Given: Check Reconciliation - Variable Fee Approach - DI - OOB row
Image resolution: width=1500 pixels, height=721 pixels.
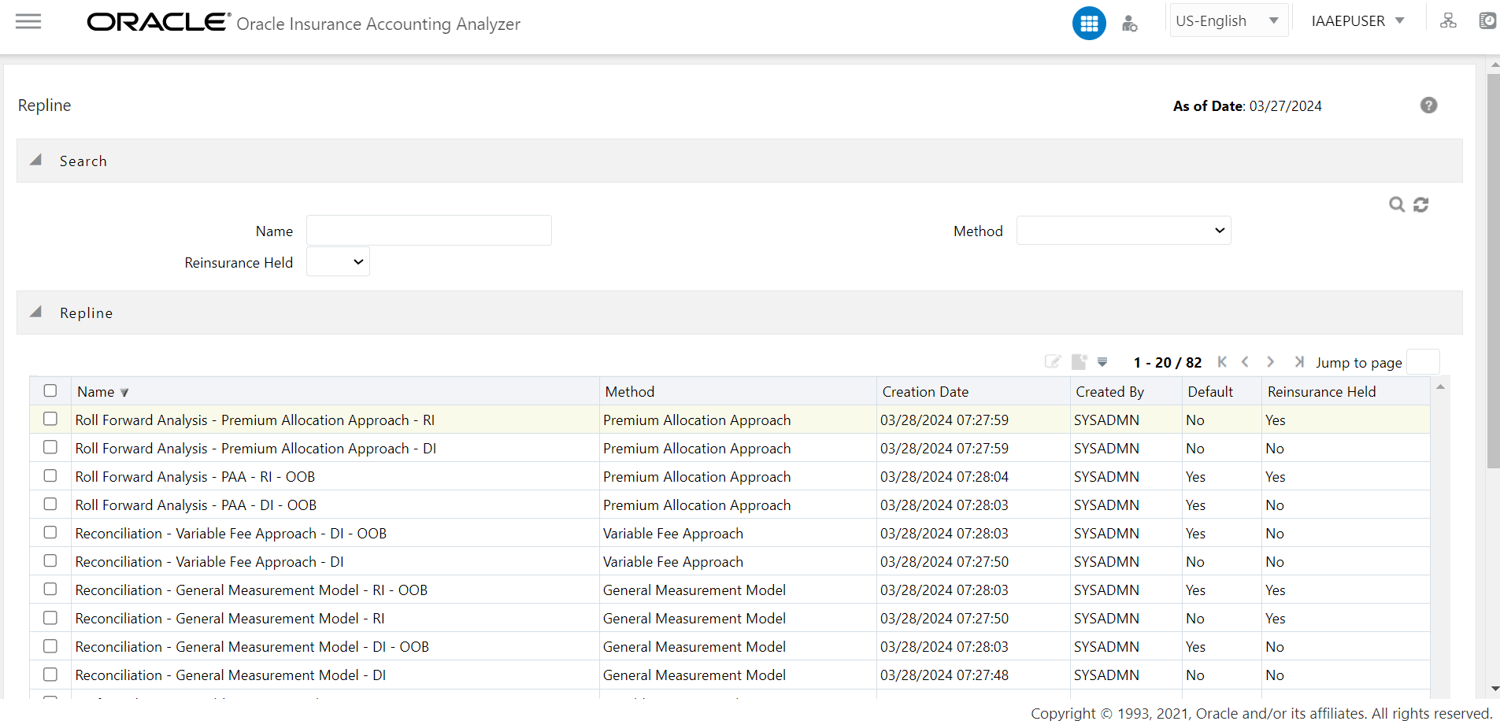Looking at the screenshot, I should tap(50, 532).
